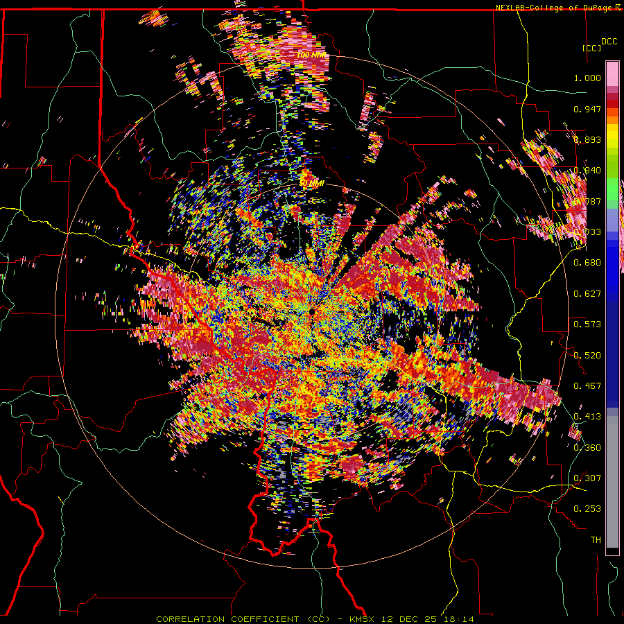Viewport: 624px width, 624px height.
Task: Click the black radar site dot at center
Action: coord(312,312)
